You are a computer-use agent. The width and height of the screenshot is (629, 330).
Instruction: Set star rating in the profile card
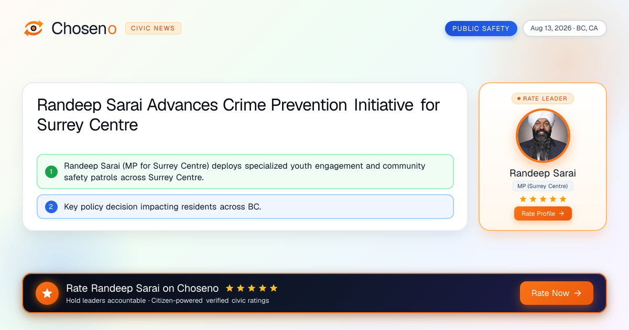543,199
